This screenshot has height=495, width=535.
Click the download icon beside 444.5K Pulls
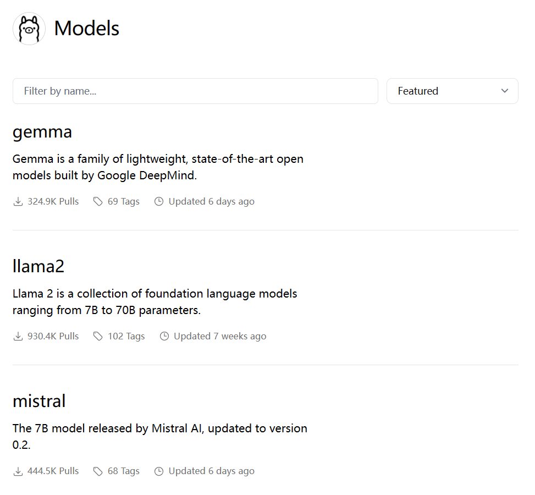(18, 471)
